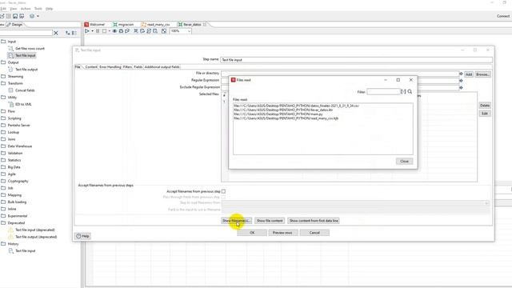512x288 pixels.
Task: Click the Verify transformation icon
Action: click(136, 31)
